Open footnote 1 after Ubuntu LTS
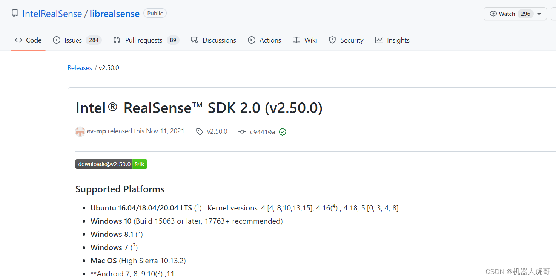Viewport: 556px width, 279px height. (x=198, y=206)
